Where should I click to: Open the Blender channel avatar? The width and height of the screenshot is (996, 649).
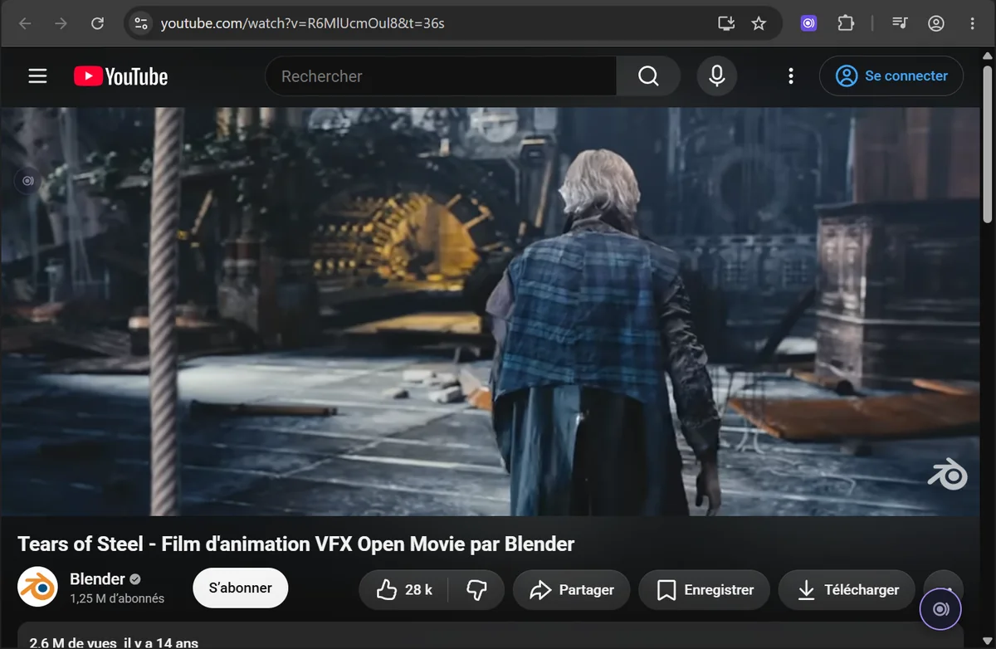coord(37,587)
